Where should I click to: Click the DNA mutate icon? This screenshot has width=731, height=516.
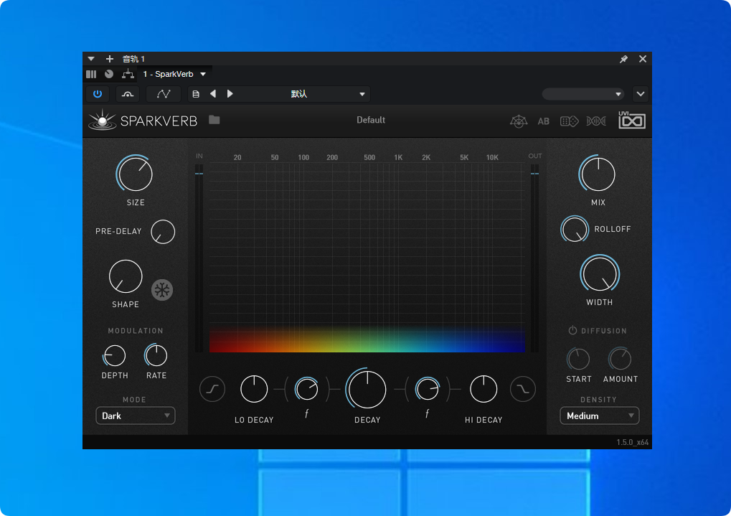tap(596, 121)
